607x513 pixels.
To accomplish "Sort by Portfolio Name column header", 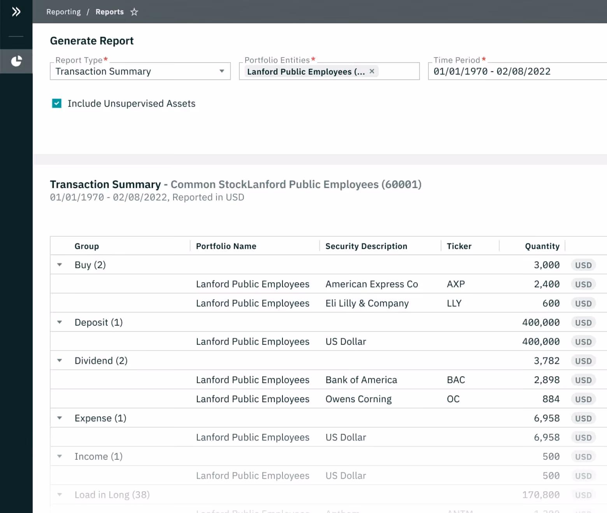I will click(x=226, y=246).
